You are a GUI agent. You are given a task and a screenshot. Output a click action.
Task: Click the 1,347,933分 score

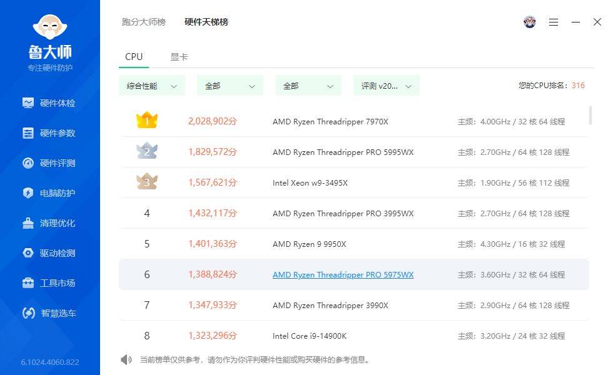point(212,305)
